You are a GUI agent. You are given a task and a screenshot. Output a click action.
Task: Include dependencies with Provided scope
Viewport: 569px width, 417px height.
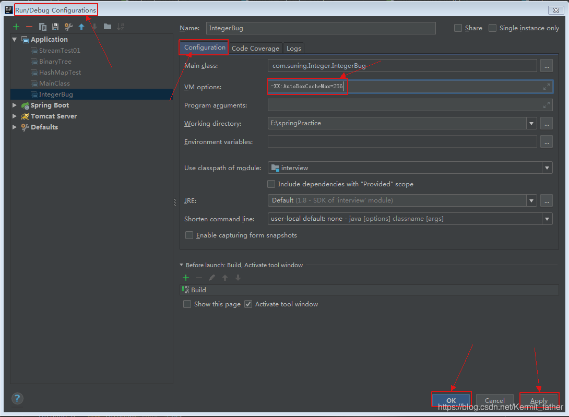point(271,184)
